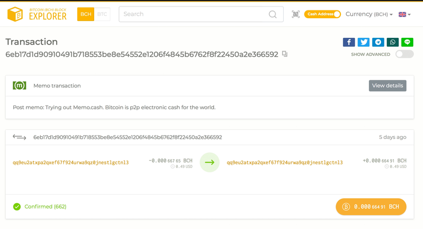Click the View details button
Screen dimensions: 423x229
click(x=387, y=86)
